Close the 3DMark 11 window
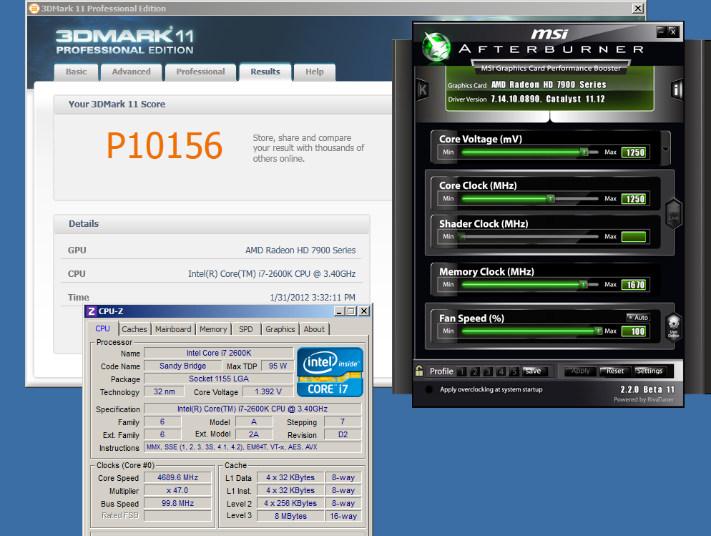The image size is (711, 536). [x=637, y=8]
